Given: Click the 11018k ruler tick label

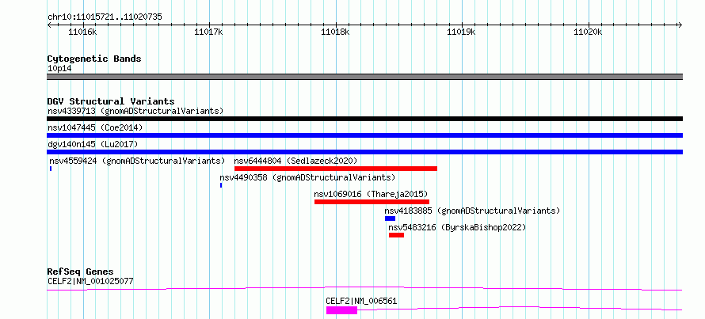Looking at the screenshot, I should (x=335, y=32).
